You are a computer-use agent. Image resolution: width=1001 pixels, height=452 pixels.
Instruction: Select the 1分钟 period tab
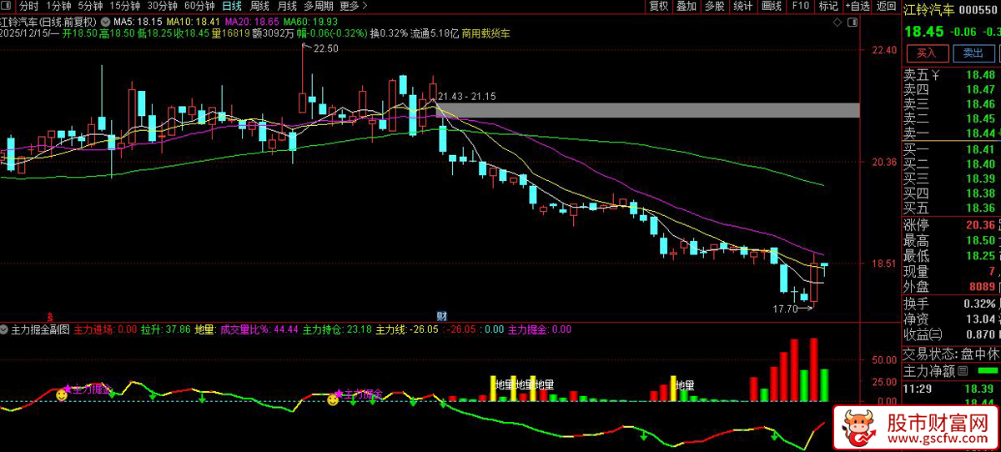(x=59, y=6)
